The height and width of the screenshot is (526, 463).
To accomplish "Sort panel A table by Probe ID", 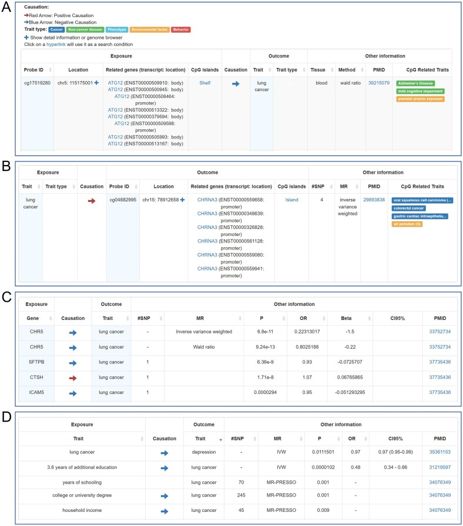I will click(x=50, y=70).
